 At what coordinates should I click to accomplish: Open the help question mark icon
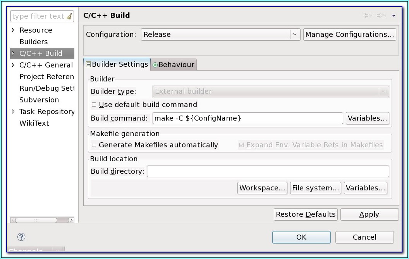(21, 237)
